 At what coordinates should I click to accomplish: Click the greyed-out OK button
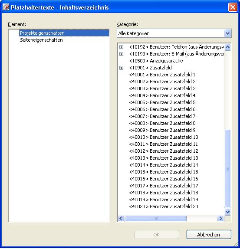click(157, 235)
